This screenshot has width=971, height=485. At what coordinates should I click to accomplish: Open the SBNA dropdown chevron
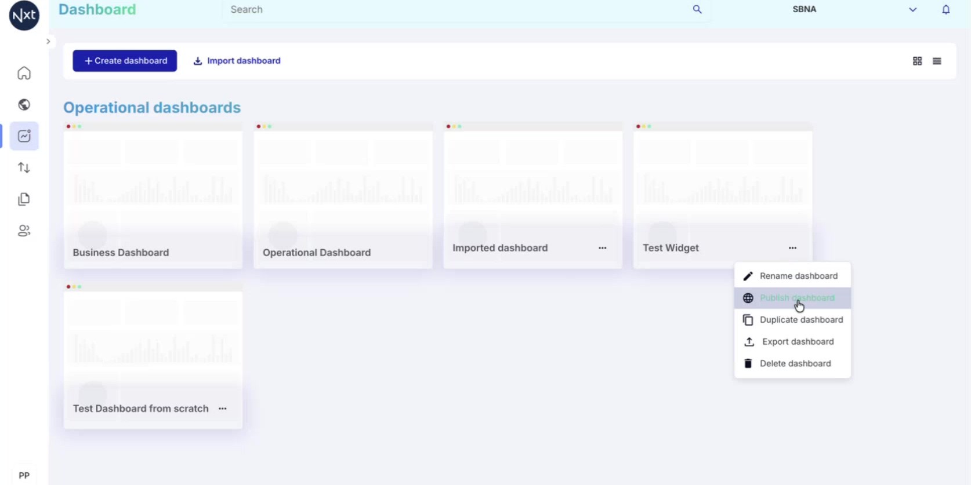pyautogui.click(x=912, y=9)
